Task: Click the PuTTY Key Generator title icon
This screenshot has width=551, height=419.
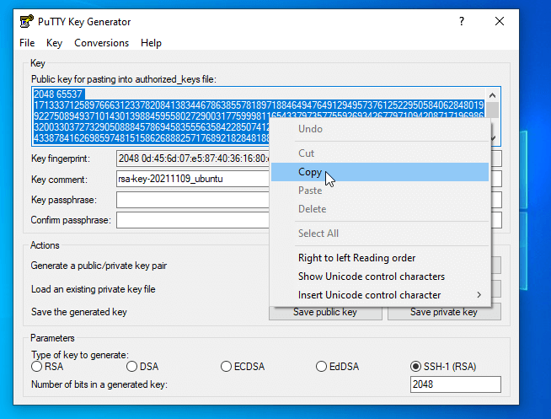Action: click(x=26, y=21)
